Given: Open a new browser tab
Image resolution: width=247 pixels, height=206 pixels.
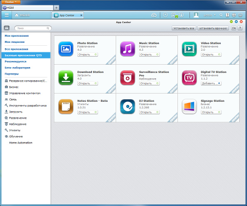Looking at the screenshot, I should pos(56,7).
